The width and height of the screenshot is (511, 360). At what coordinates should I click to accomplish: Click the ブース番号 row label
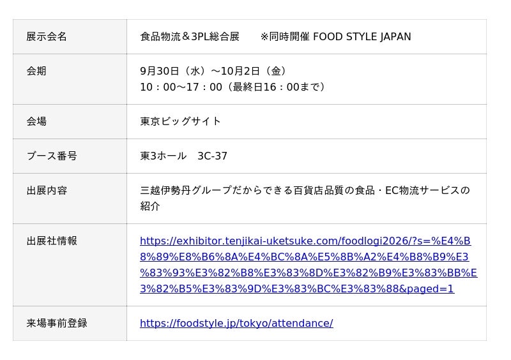(x=52, y=156)
